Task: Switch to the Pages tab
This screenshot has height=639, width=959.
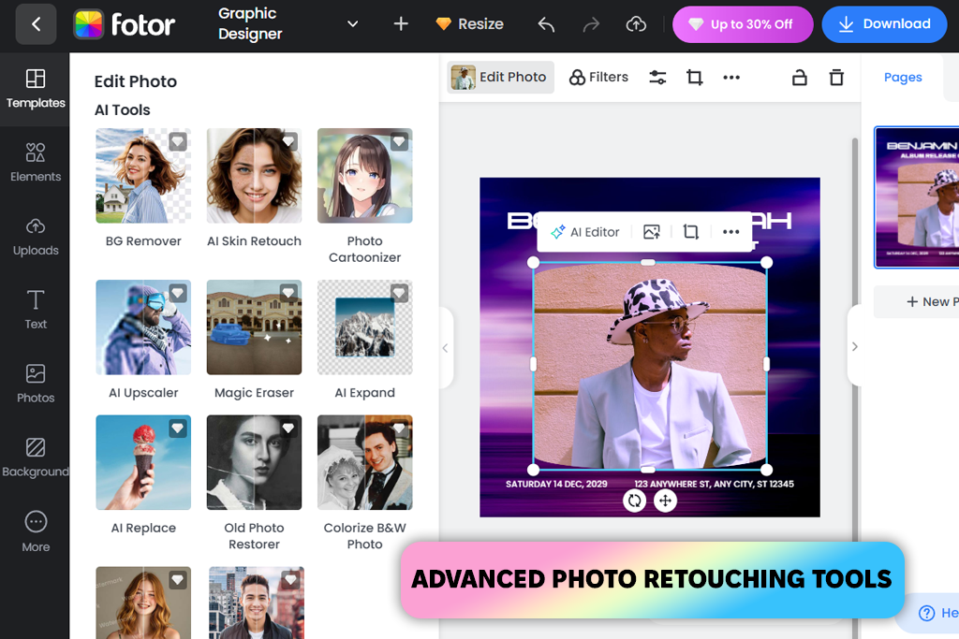Action: pyautogui.click(x=903, y=78)
